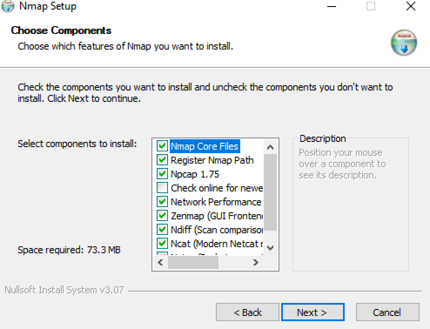This screenshot has width=430, height=329.
Task: Click the Back button
Action: point(247,312)
